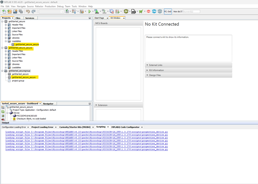Switch to the Start Page tab

point(99,18)
